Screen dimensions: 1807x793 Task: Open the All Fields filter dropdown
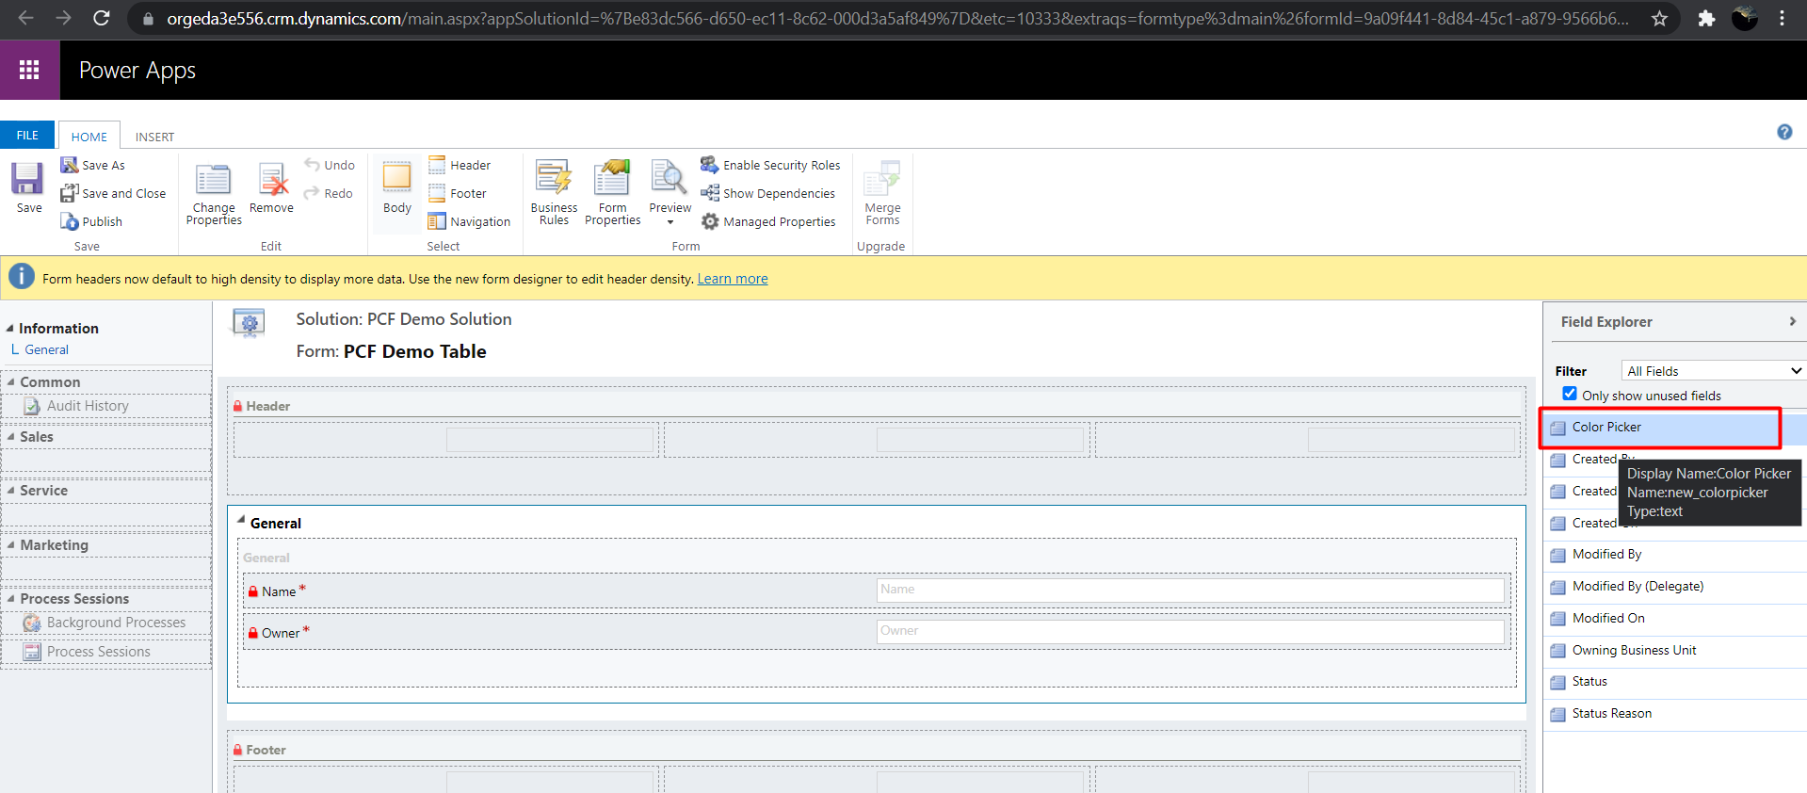(x=1712, y=371)
